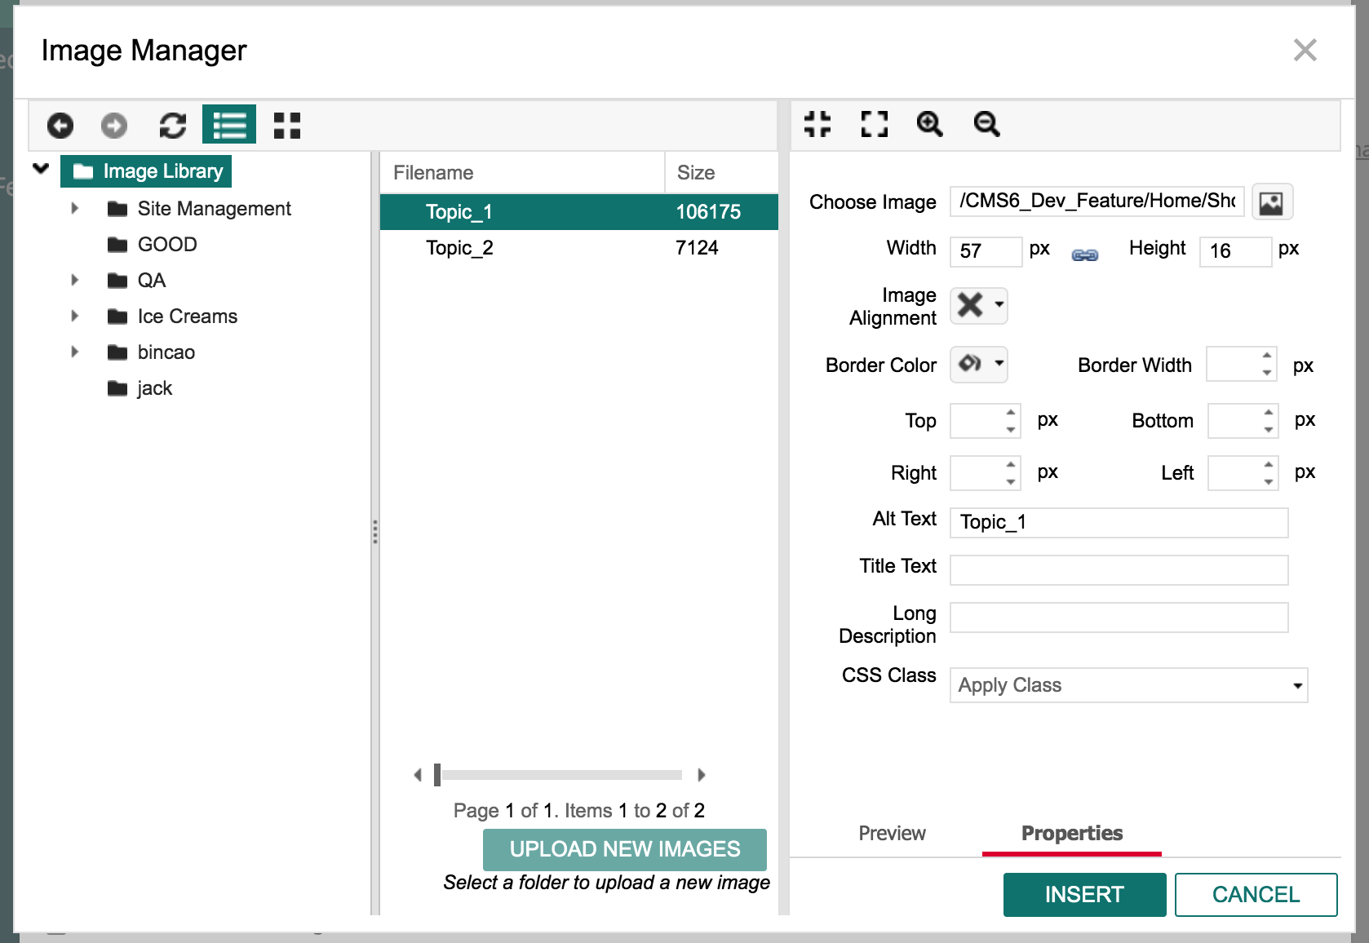This screenshot has width=1369, height=943.
Task: Open the Apply Class dropdown
Action: point(1128,685)
